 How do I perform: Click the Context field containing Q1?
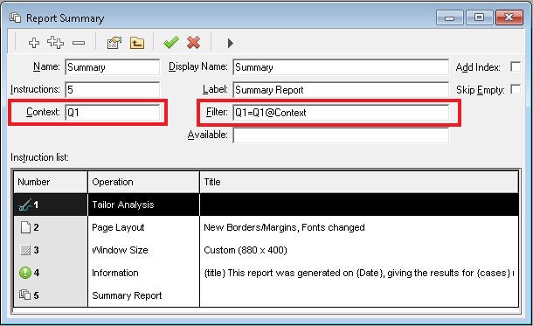click(112, 113)
